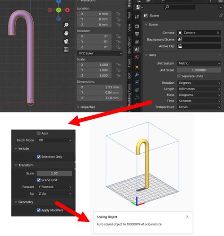Toggle the Scale X lock

click(x=118, y=65)
